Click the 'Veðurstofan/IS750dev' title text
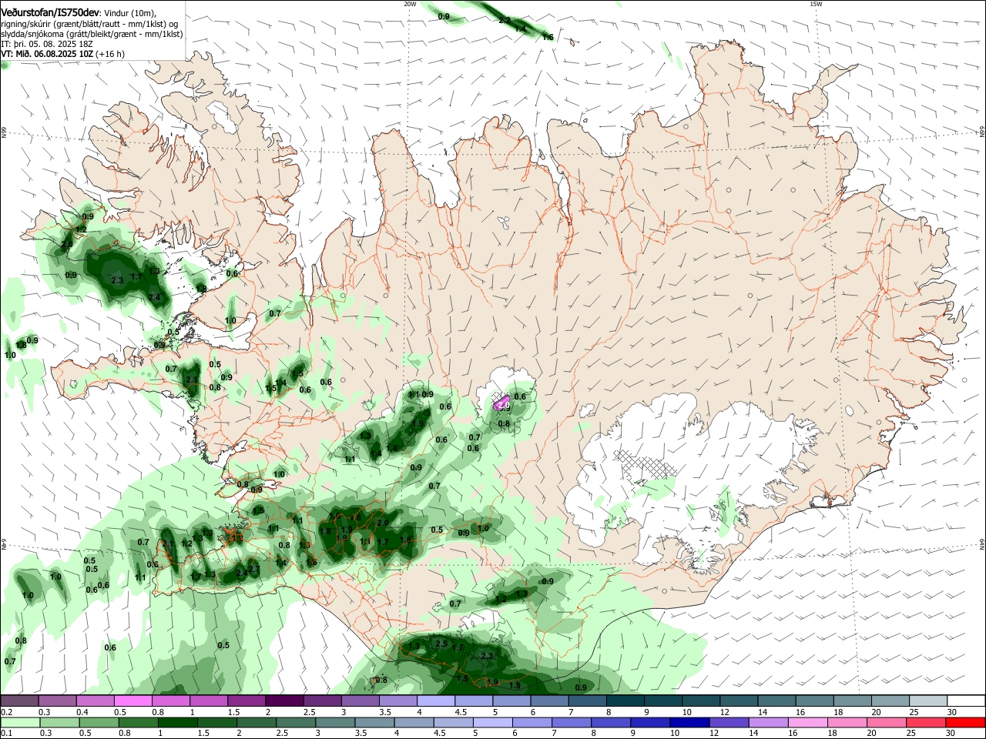 tap(50, 13)
